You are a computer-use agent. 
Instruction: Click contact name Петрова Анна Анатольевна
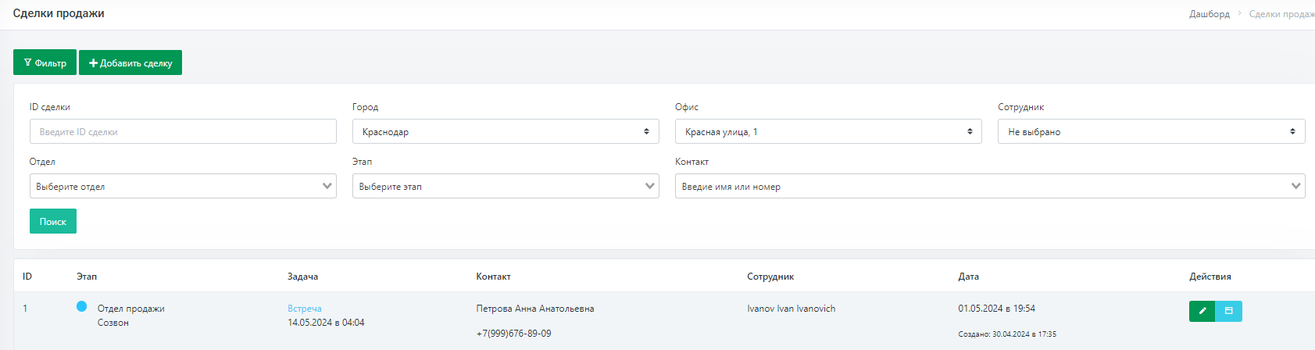[x=535, y=309]
